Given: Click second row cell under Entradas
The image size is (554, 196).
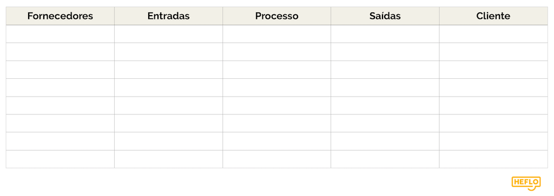Looking at the screenshot, I should coord(169,52).
